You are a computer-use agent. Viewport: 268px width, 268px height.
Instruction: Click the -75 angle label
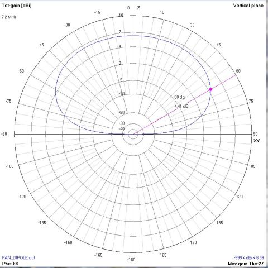[x=8, y=101]
